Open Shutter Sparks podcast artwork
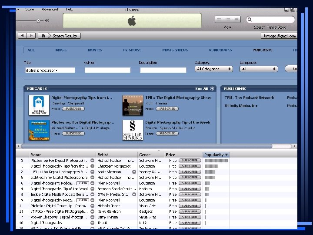 click(x=133, y=130)
